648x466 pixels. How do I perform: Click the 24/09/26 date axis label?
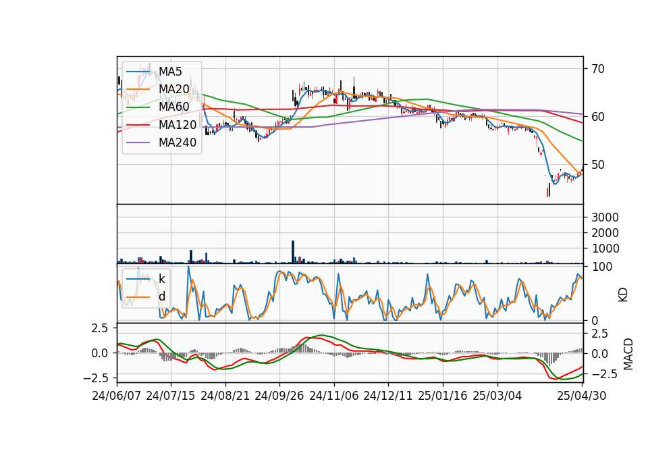(279, 396)
